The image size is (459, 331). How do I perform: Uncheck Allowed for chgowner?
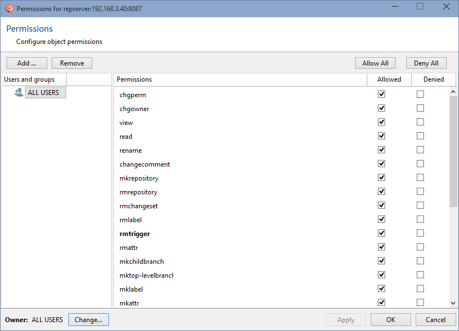click(381, 108)
